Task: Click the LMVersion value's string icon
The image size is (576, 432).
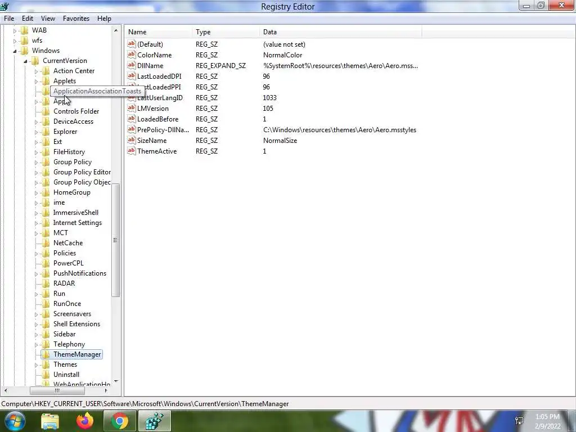Action: [x=132, y=108]
